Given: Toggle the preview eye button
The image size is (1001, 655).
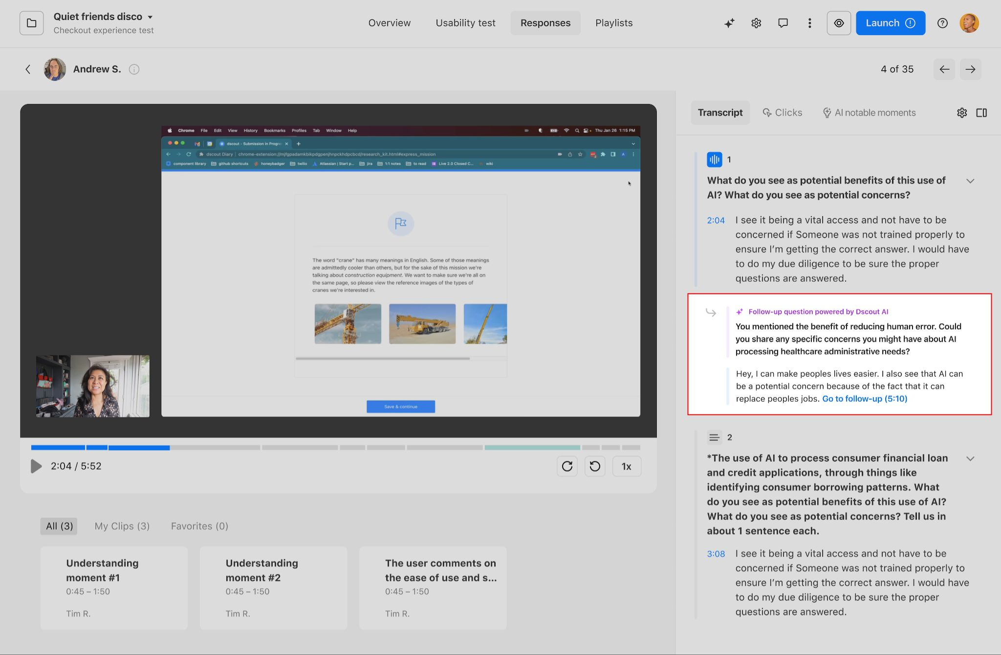Looking at the screenshot, I should pyautogui.click(x=839, y=23).
